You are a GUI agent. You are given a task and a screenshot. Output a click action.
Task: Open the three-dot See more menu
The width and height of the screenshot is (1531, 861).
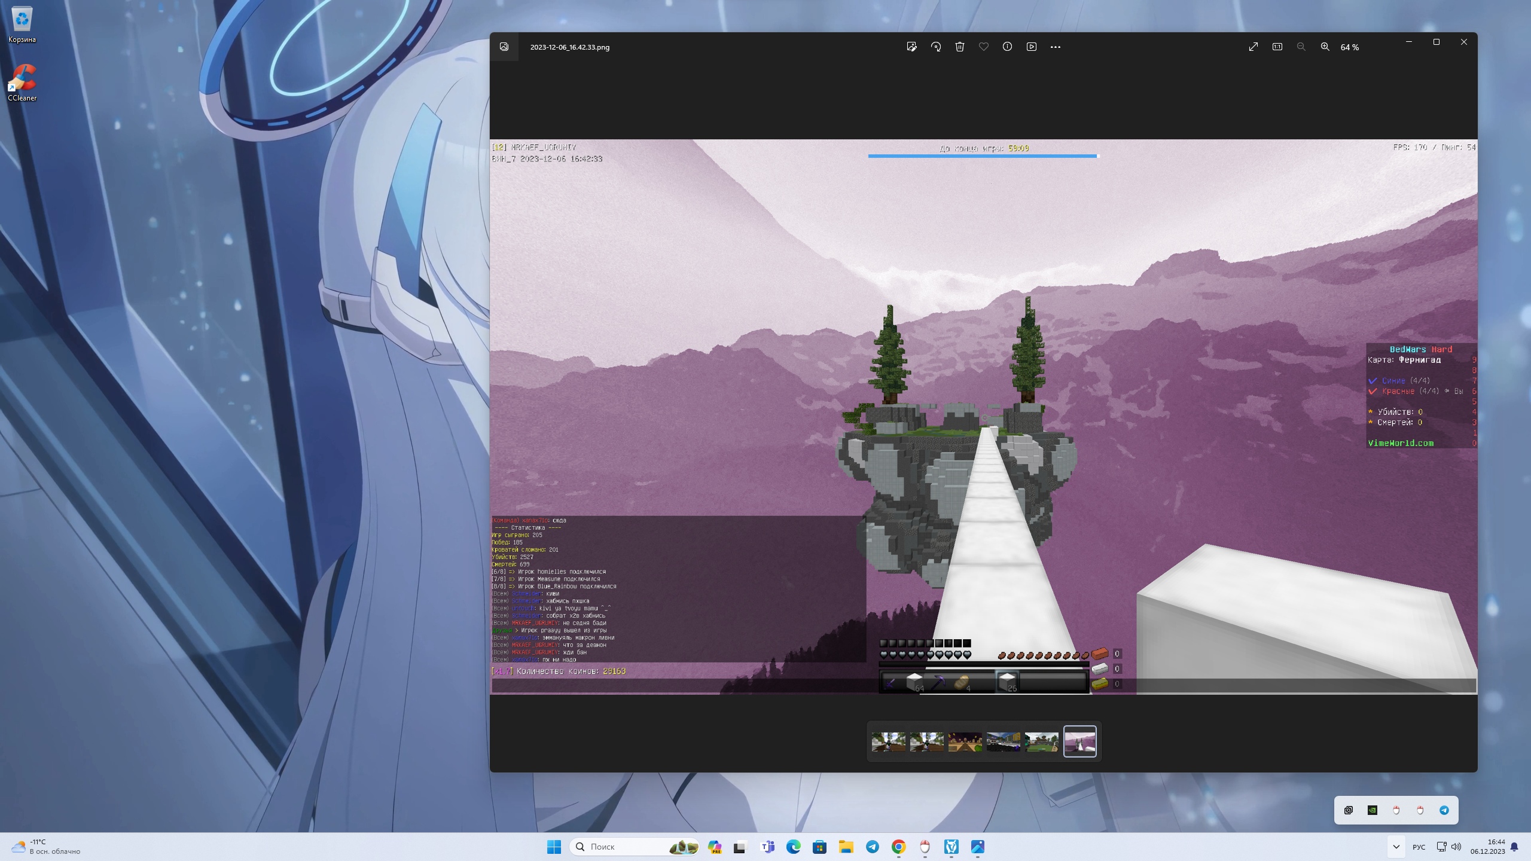1056,47
